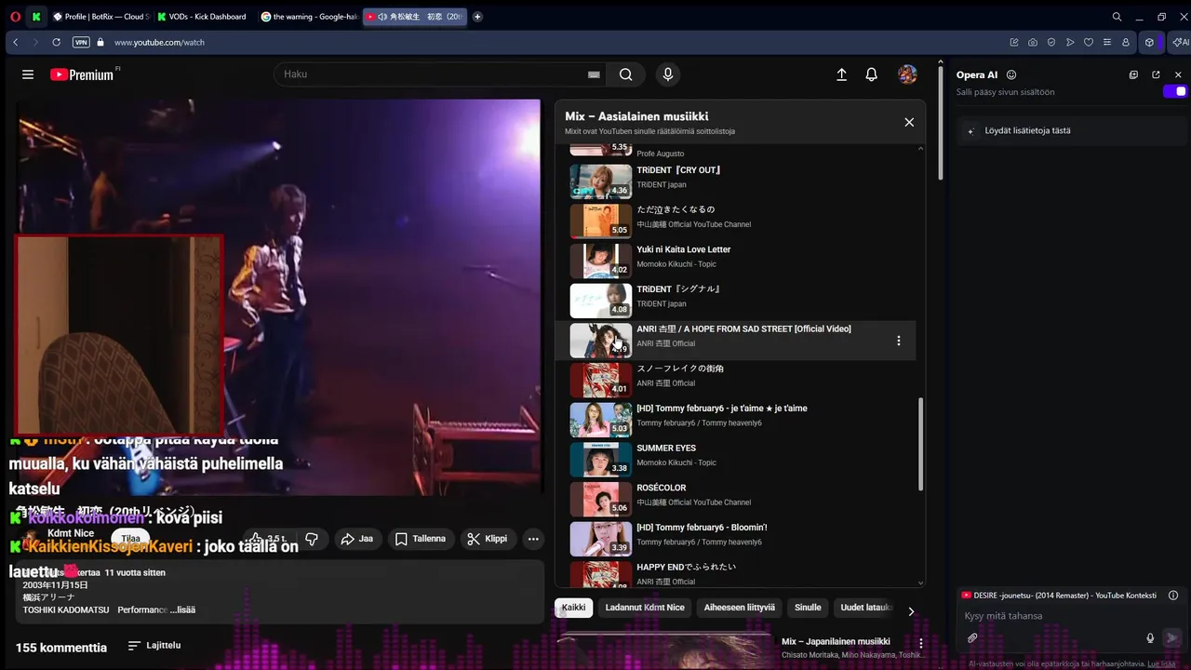Toggle the Opera AI sidebar button
Image resolution: width=1191 pixels, height=670 pixels.
pyautogui.click(x=1180, y=42)
